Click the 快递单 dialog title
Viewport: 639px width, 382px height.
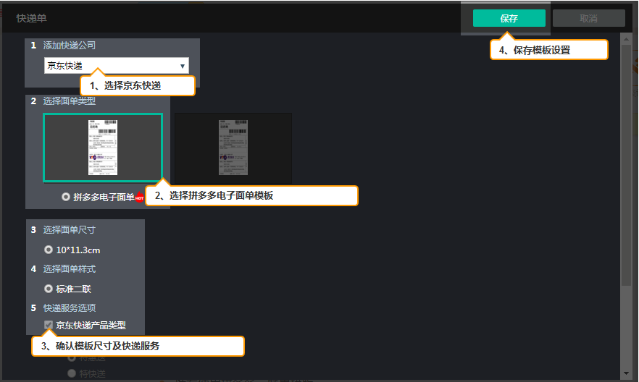(x=31, y=18)
